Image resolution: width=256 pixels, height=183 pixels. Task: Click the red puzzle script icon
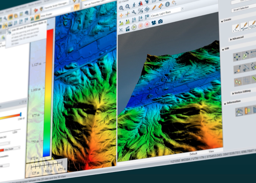click(x=35, y=11)
